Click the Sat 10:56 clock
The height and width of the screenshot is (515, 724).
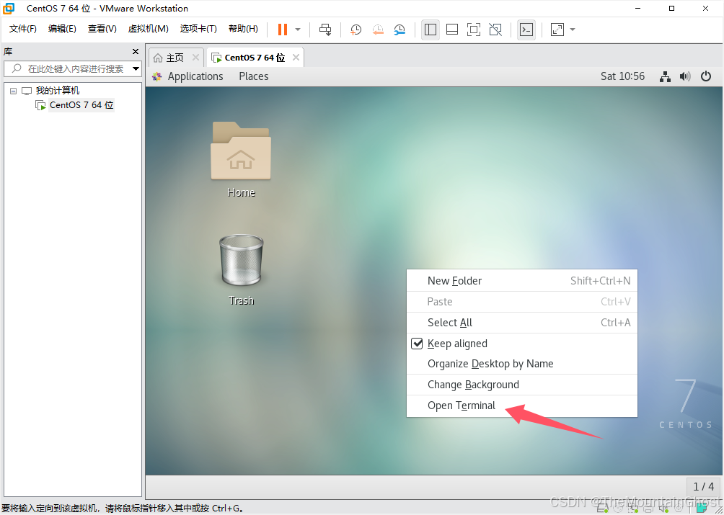tap(622, 76)
